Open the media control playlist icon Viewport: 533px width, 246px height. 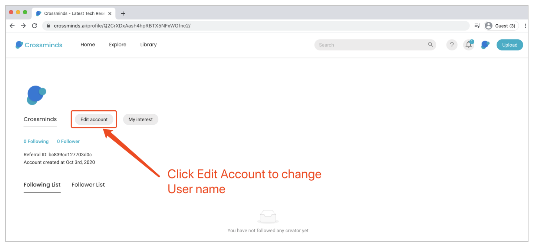(x=477, y=26)
